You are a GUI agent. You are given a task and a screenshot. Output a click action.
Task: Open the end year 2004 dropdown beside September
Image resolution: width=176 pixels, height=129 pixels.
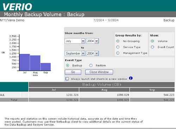coord(93,53)
